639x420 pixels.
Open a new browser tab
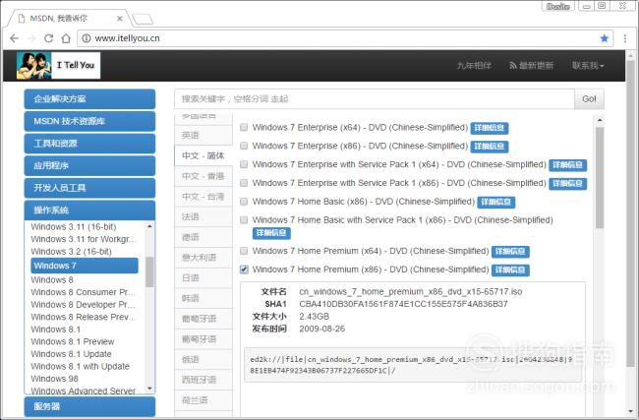[143, 19]
